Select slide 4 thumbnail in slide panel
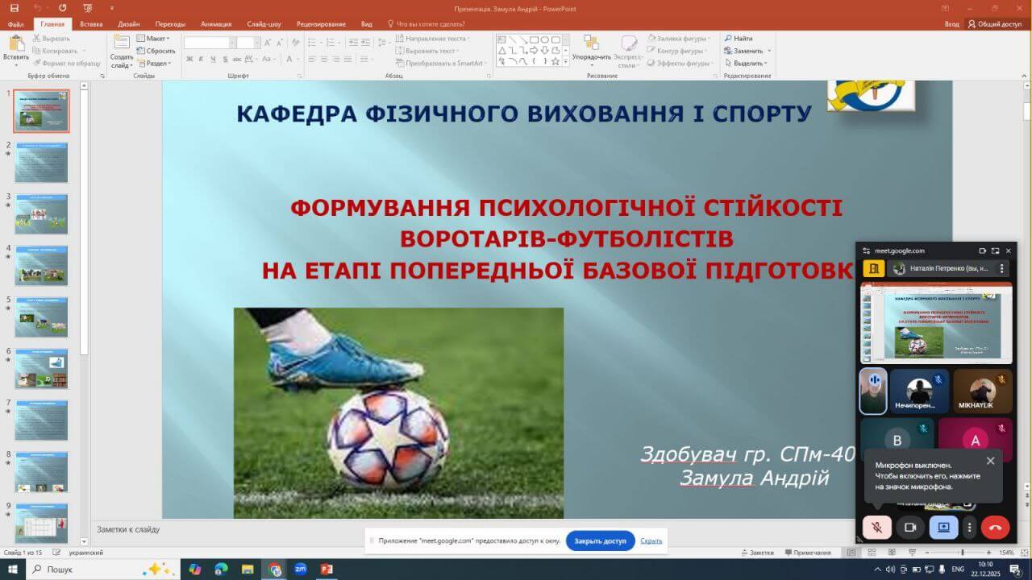The height and width of the screenshot is (580, 1032). tap(41, 265)
